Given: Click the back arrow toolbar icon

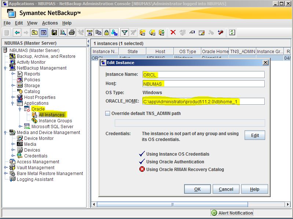Looking at the screenshot, I should point(17,33).
